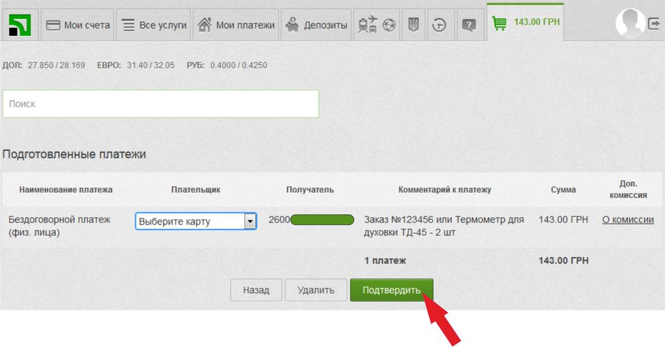
Task: Go to Мои платежи tab
Action: pyautogui.click(x=236, y=25)
